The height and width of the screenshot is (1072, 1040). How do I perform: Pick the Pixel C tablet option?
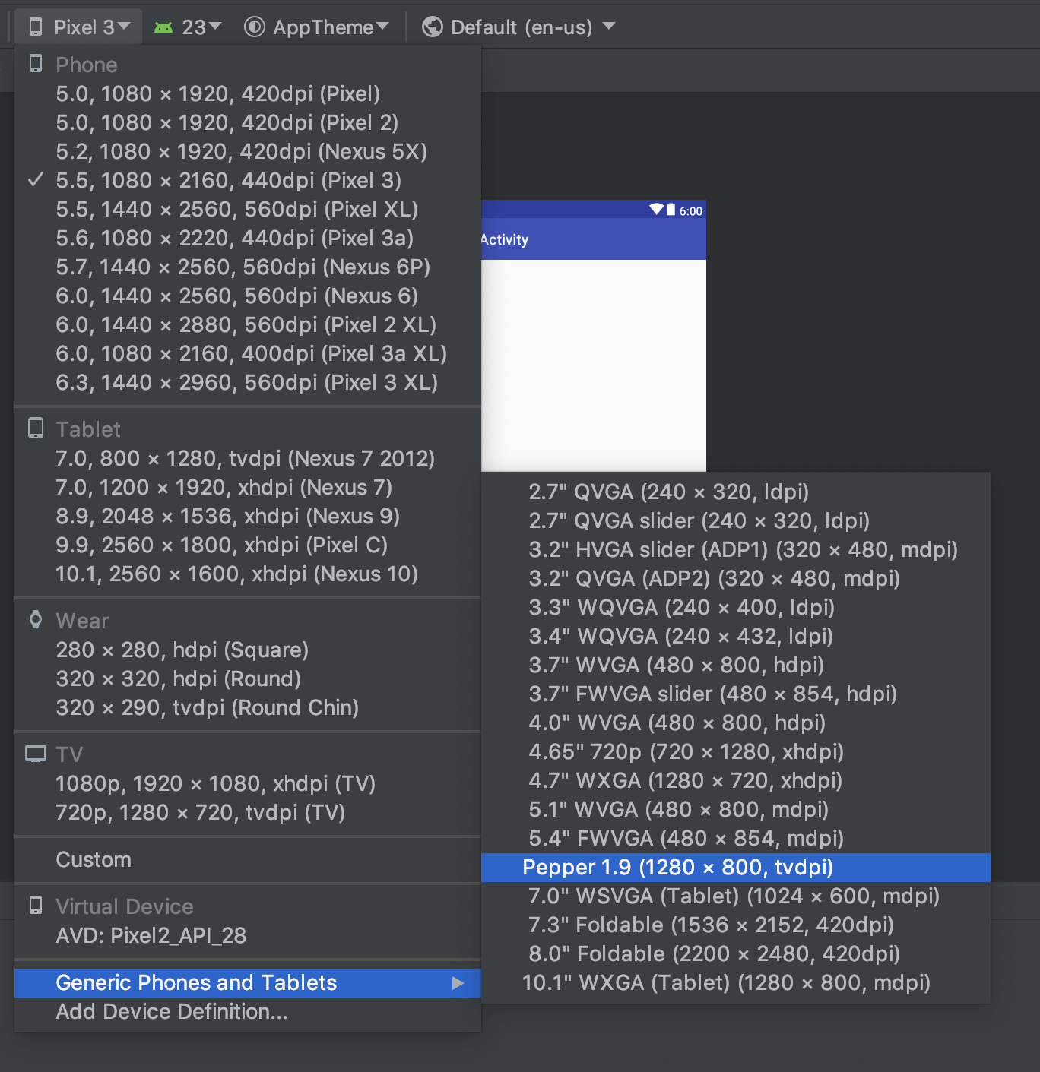coord(221,545)
